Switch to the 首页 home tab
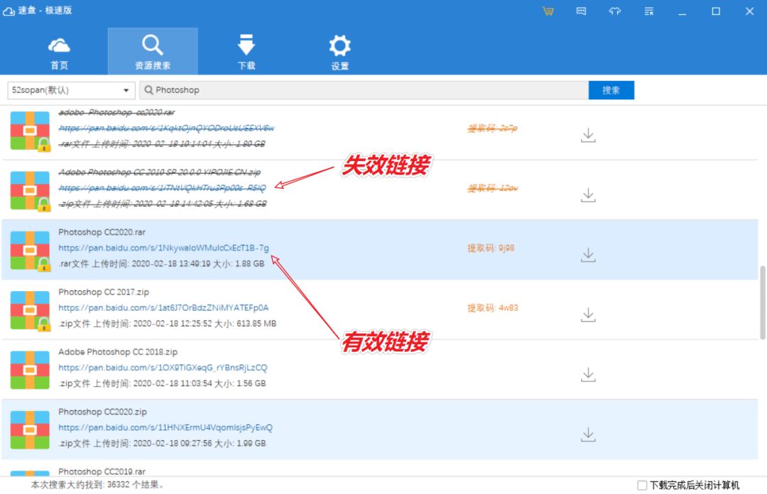Screen dimensions: 767x494 [60, 50]
